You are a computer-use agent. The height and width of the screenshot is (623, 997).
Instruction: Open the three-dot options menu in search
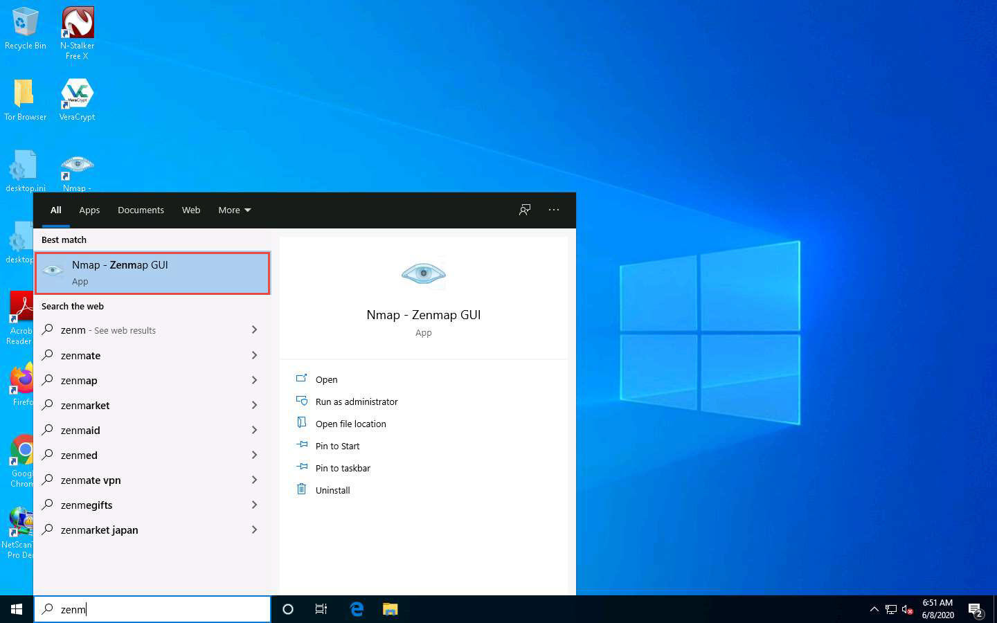coord(554,210)
